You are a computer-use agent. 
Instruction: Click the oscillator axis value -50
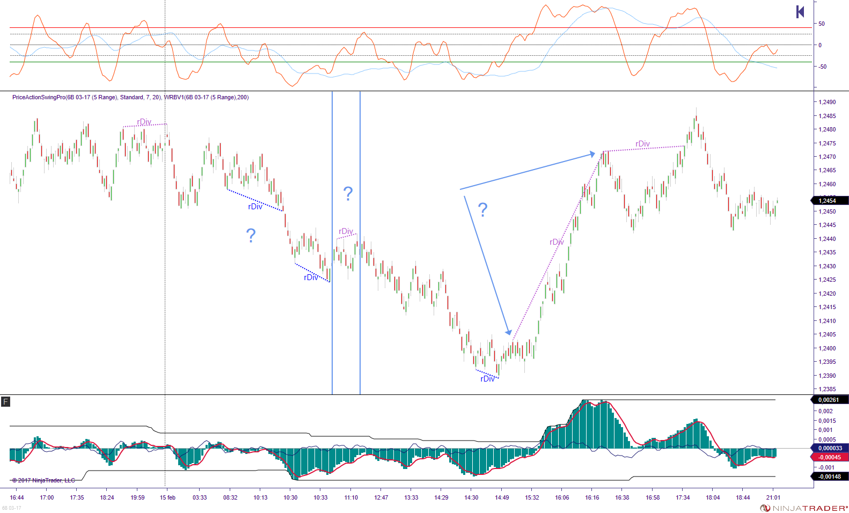point(823,67)
